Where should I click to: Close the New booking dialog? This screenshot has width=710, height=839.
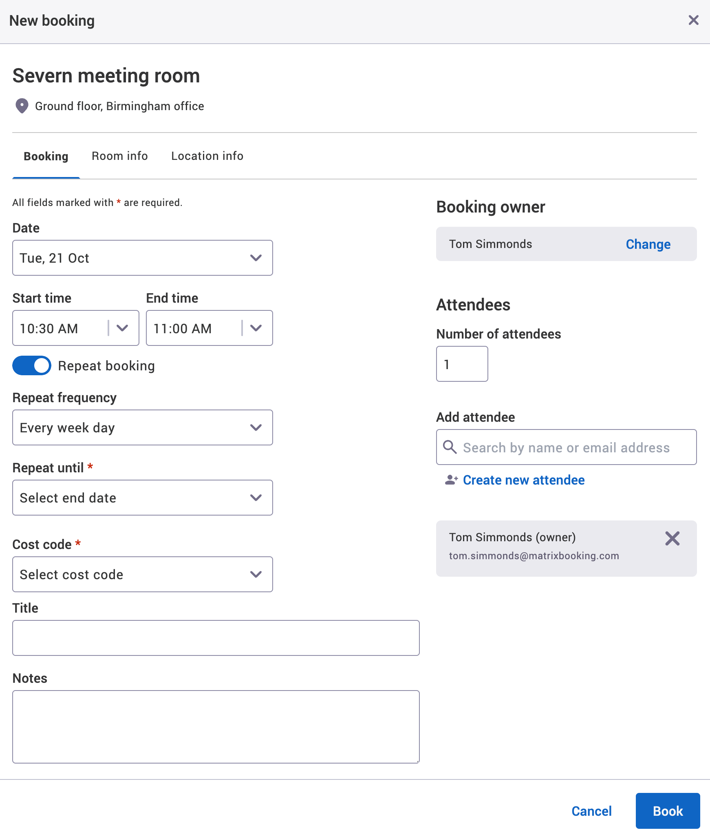tap(693, 20)
